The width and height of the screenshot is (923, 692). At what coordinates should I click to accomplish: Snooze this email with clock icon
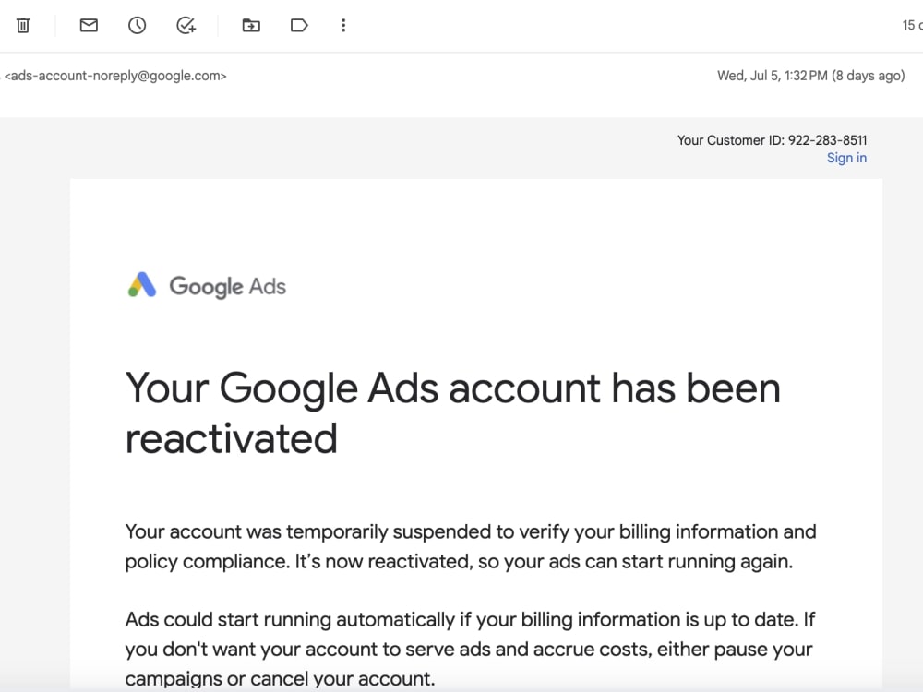[137, 26]
